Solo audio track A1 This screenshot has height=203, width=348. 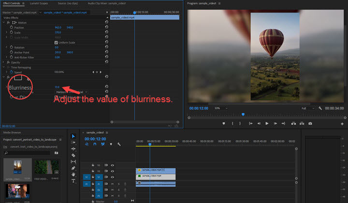[119, 184]
